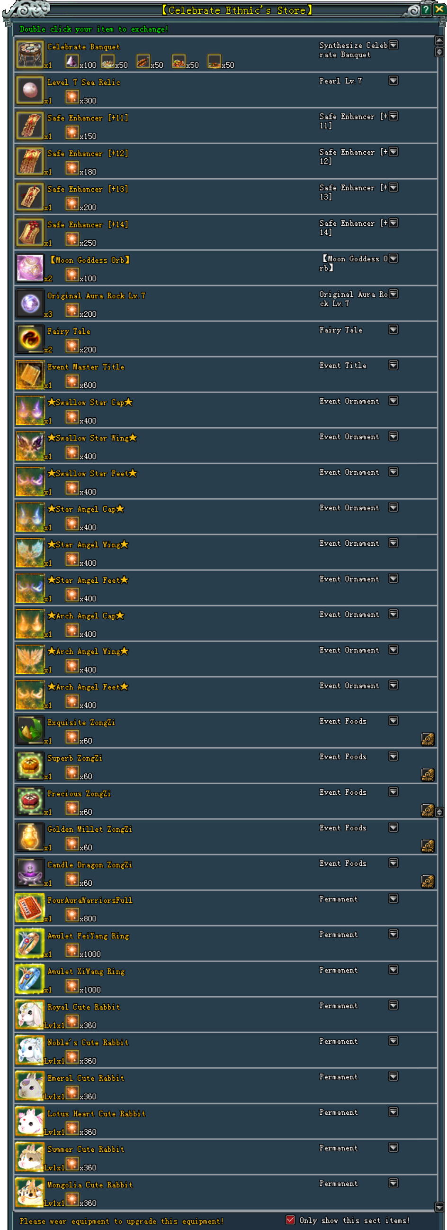Image resolution: width=447 pixels, height=1230 pixels.
Task: Select the Candle Dragon ZongZi row
Action: click(226, 872)
